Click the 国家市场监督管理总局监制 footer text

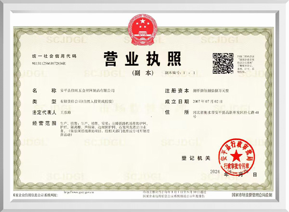[252, 195]
